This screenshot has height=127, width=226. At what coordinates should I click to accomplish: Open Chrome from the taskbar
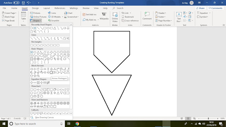[x=77, y=124]
